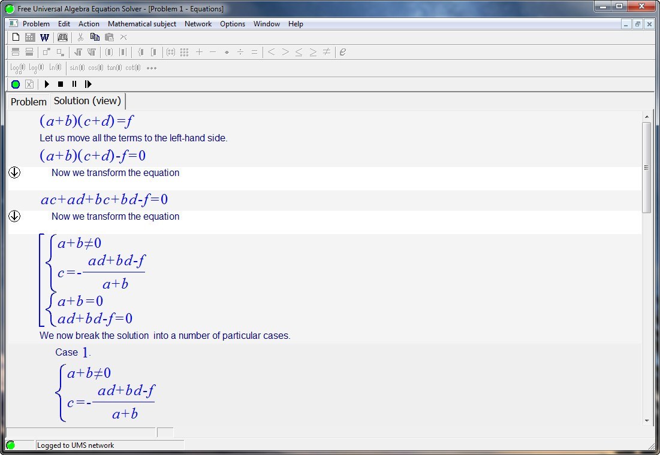Open the handbook book icon
The image size is (660, 455).
pos(62,38)
